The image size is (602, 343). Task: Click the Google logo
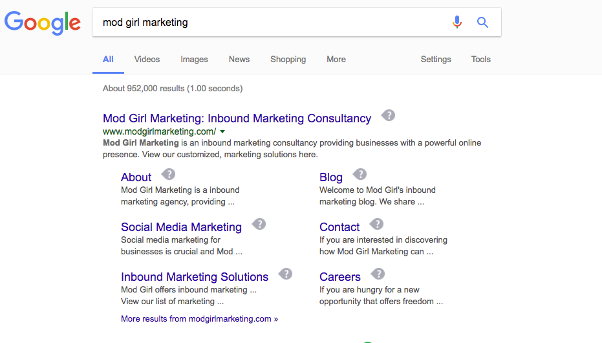pos(43,23)
